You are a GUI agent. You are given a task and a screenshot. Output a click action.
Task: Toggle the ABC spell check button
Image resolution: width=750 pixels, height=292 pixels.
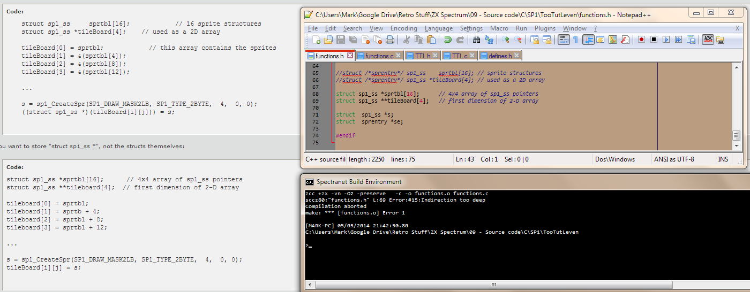click(708, 40)
